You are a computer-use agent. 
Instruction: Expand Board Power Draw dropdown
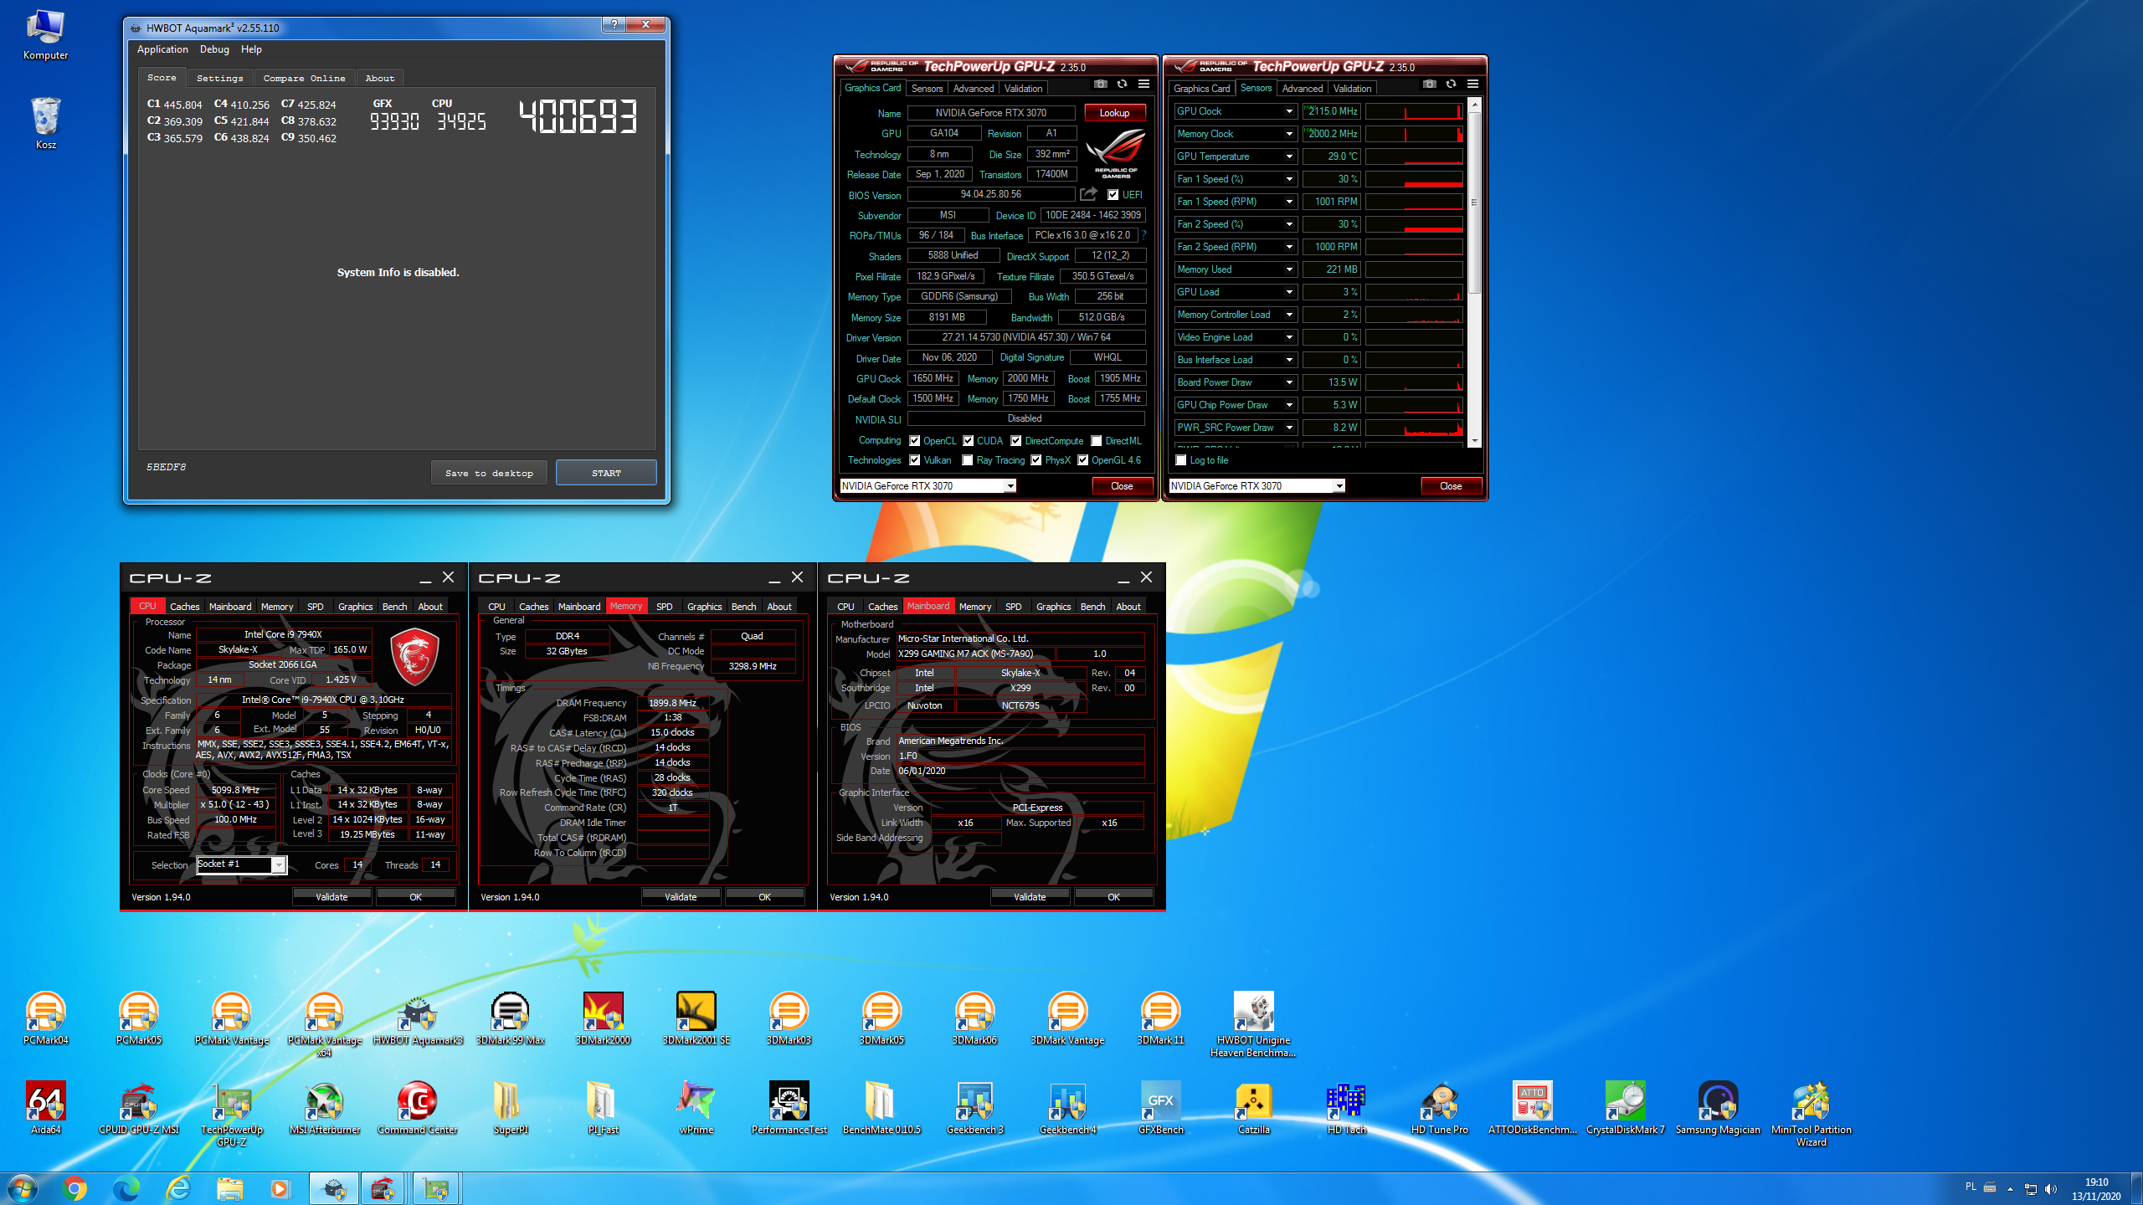coord(1289,382)
